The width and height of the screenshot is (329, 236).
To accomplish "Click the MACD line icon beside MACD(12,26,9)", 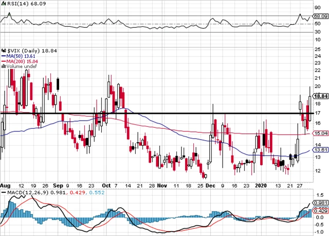I will point(3,192).
